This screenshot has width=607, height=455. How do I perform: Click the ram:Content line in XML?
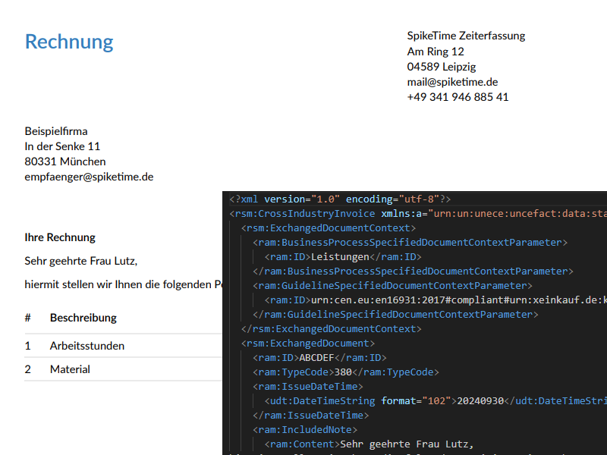click(x=369, y=444)
